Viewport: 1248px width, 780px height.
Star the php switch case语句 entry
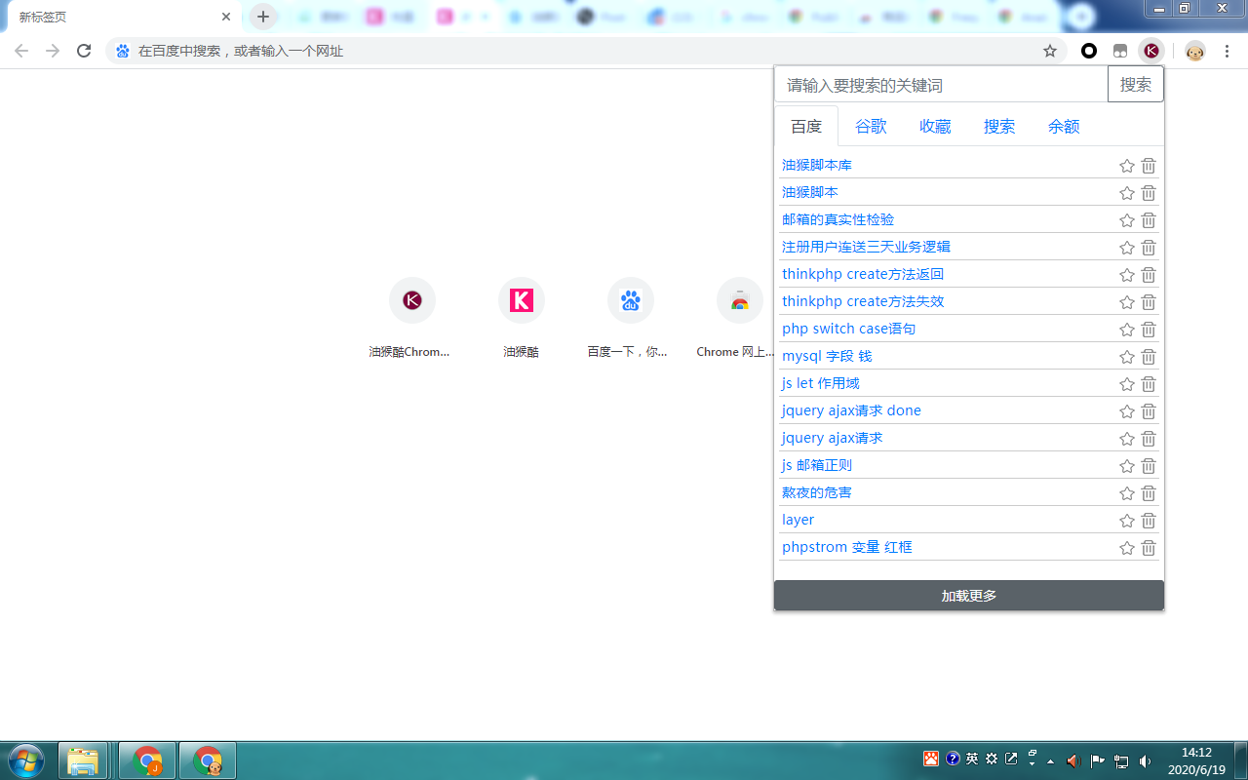(x=1127, y=330)
